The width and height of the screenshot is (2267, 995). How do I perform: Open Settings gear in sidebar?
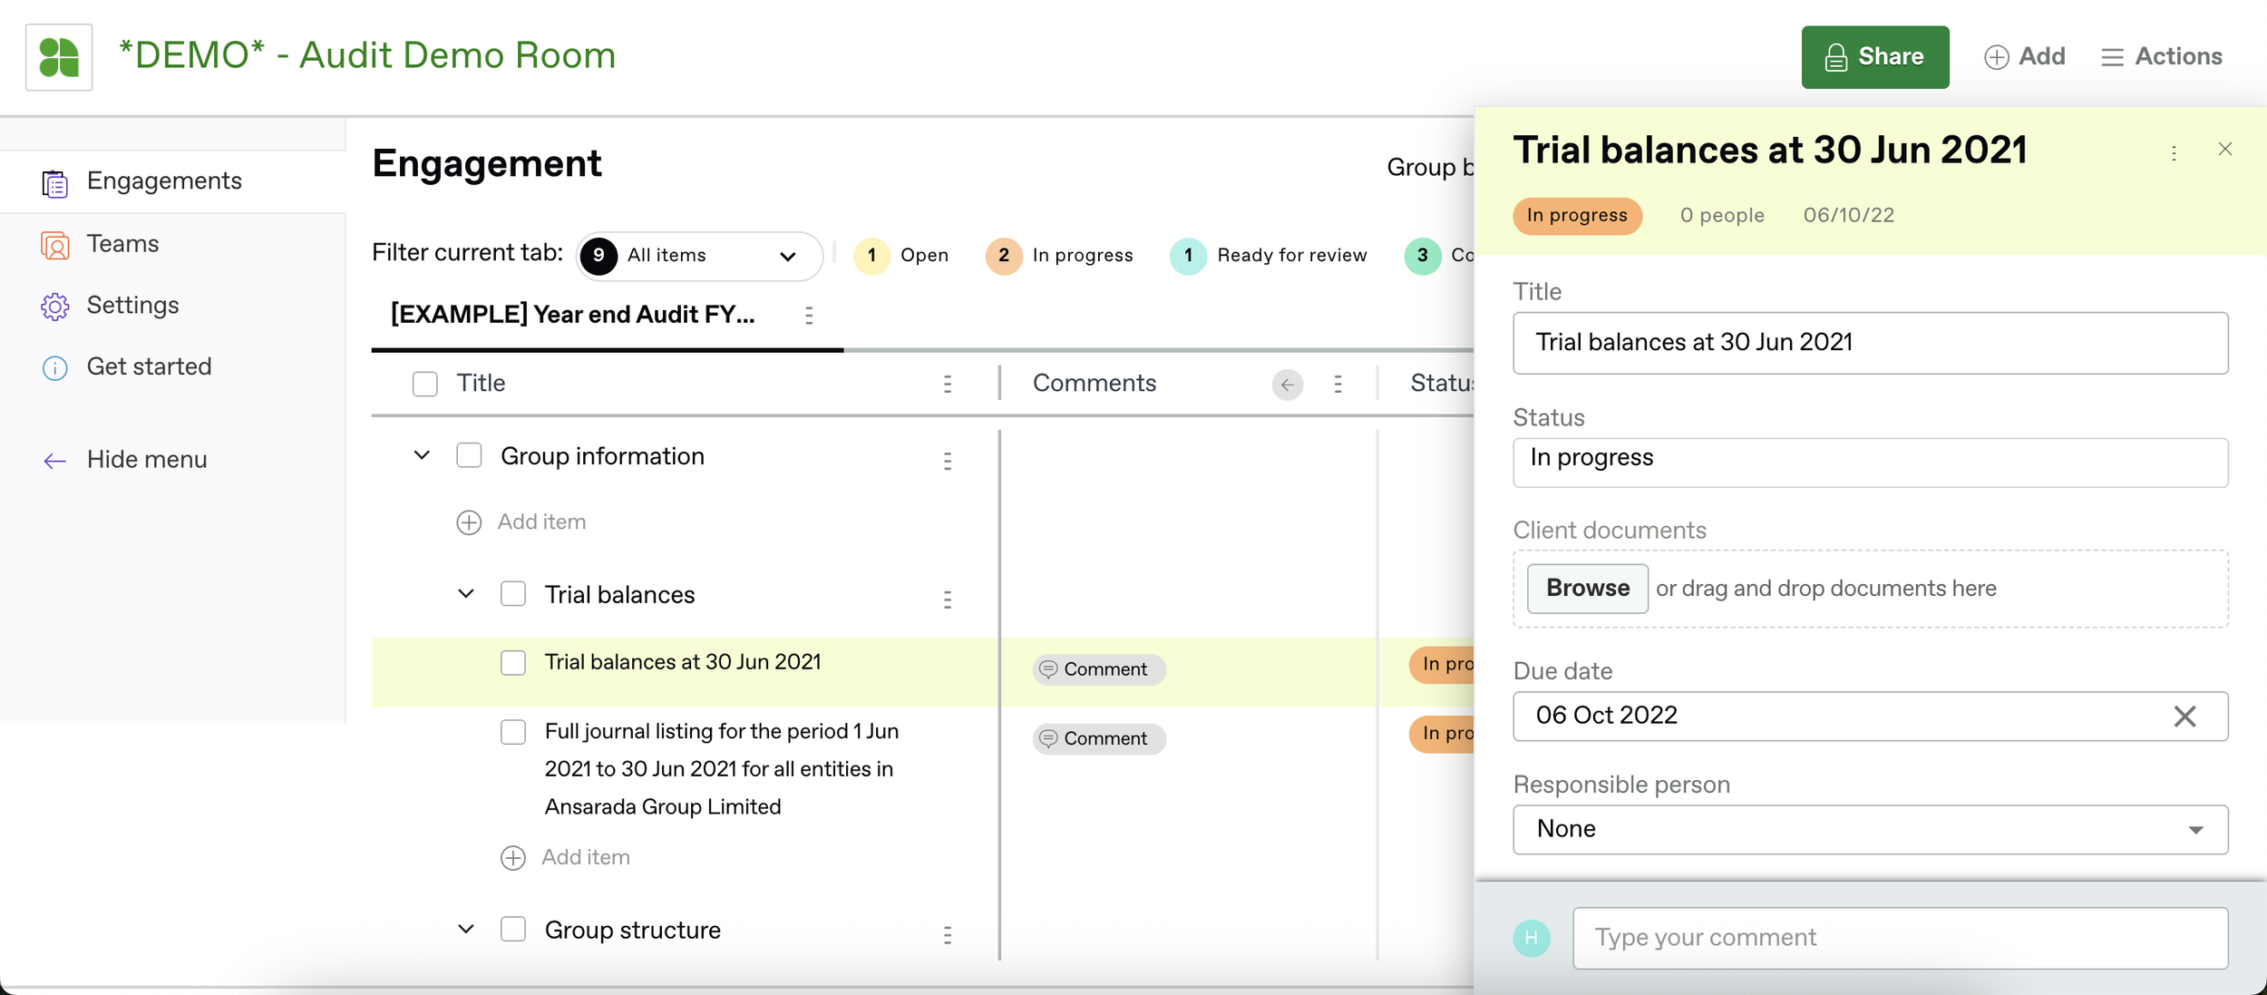(55, 307)
